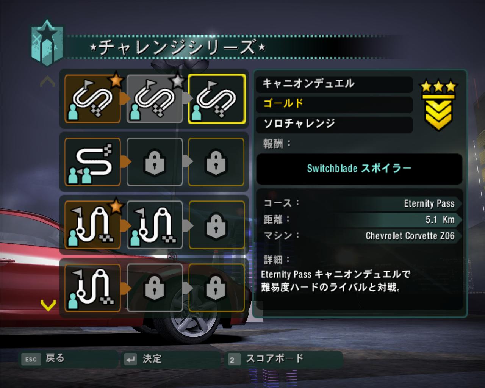Image resolution: width=485 pixels, height=388 pixels.
Task: Click the locked silver tier in second row
Action: tap(155, 162)
